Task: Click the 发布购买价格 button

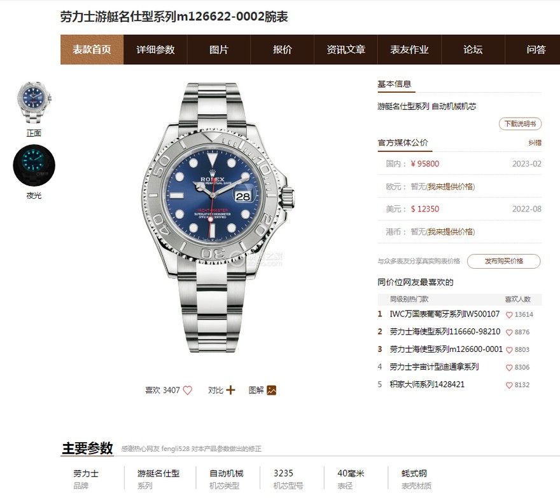Action: pos(503,261)
